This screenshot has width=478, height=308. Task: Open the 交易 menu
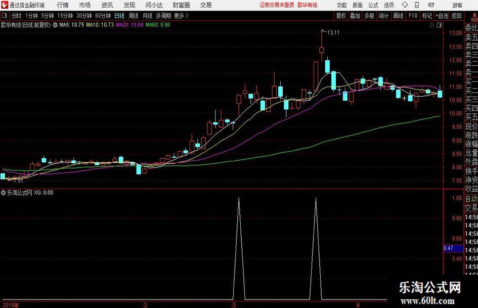click(x=206, y=5)
